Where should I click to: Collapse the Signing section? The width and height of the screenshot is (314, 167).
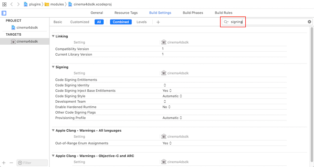(53, 67)
